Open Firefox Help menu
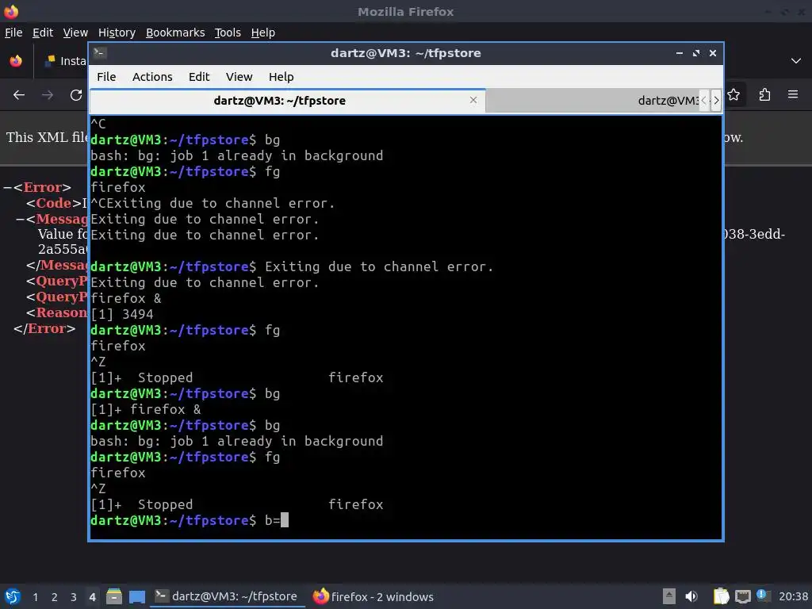The image size is (812, 609). click(262, 33)
